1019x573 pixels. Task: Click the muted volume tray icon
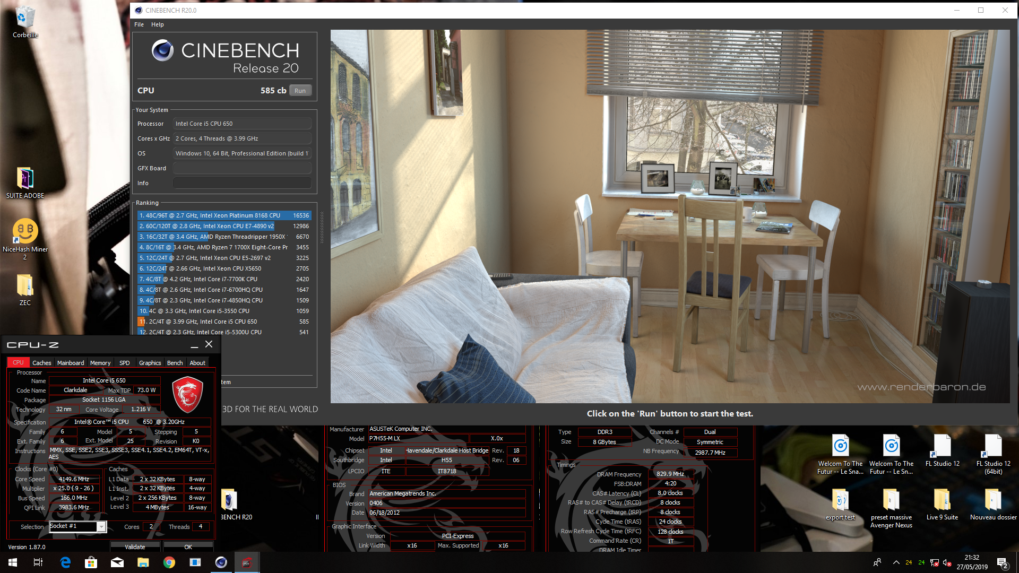tap(947, 563)
